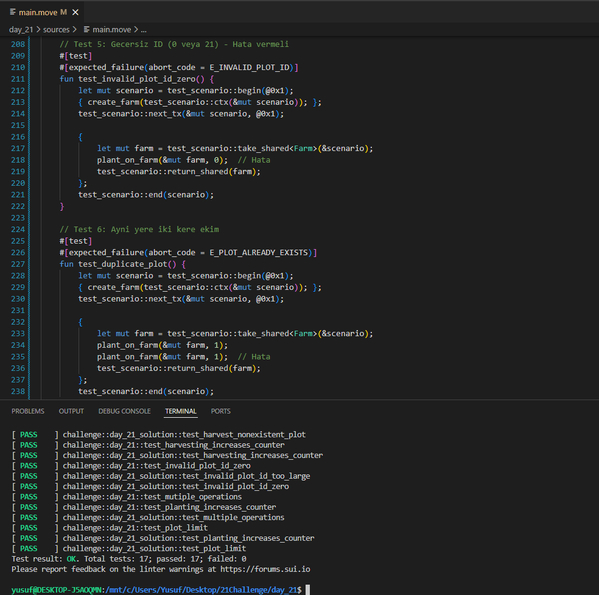Close the main.move editor tab
The width and height of the screenshot is (599, 595).
coord(75,12)
